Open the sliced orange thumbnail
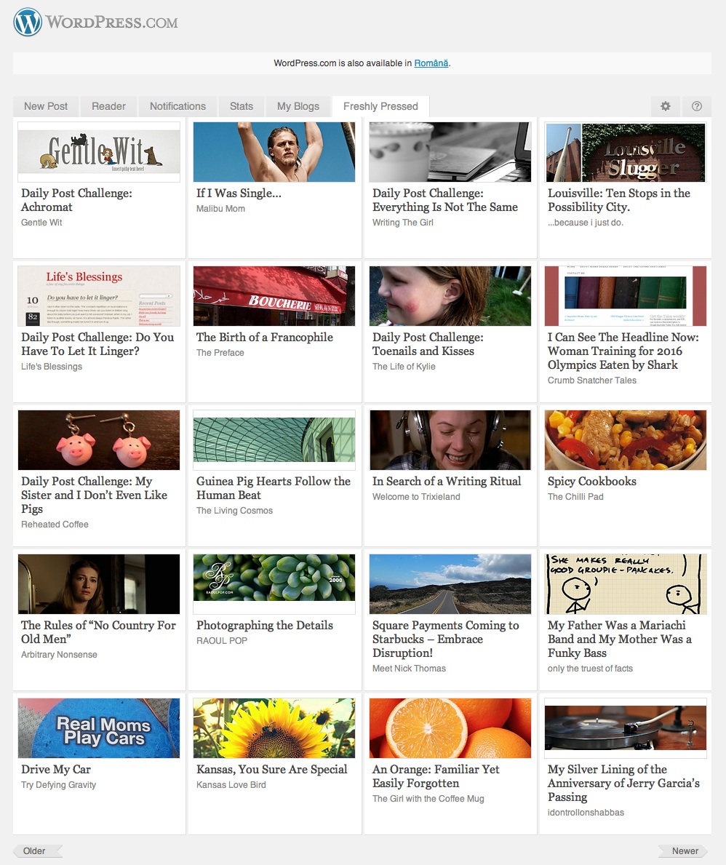This screenshot has height=865, width=726. click(450, 728)
